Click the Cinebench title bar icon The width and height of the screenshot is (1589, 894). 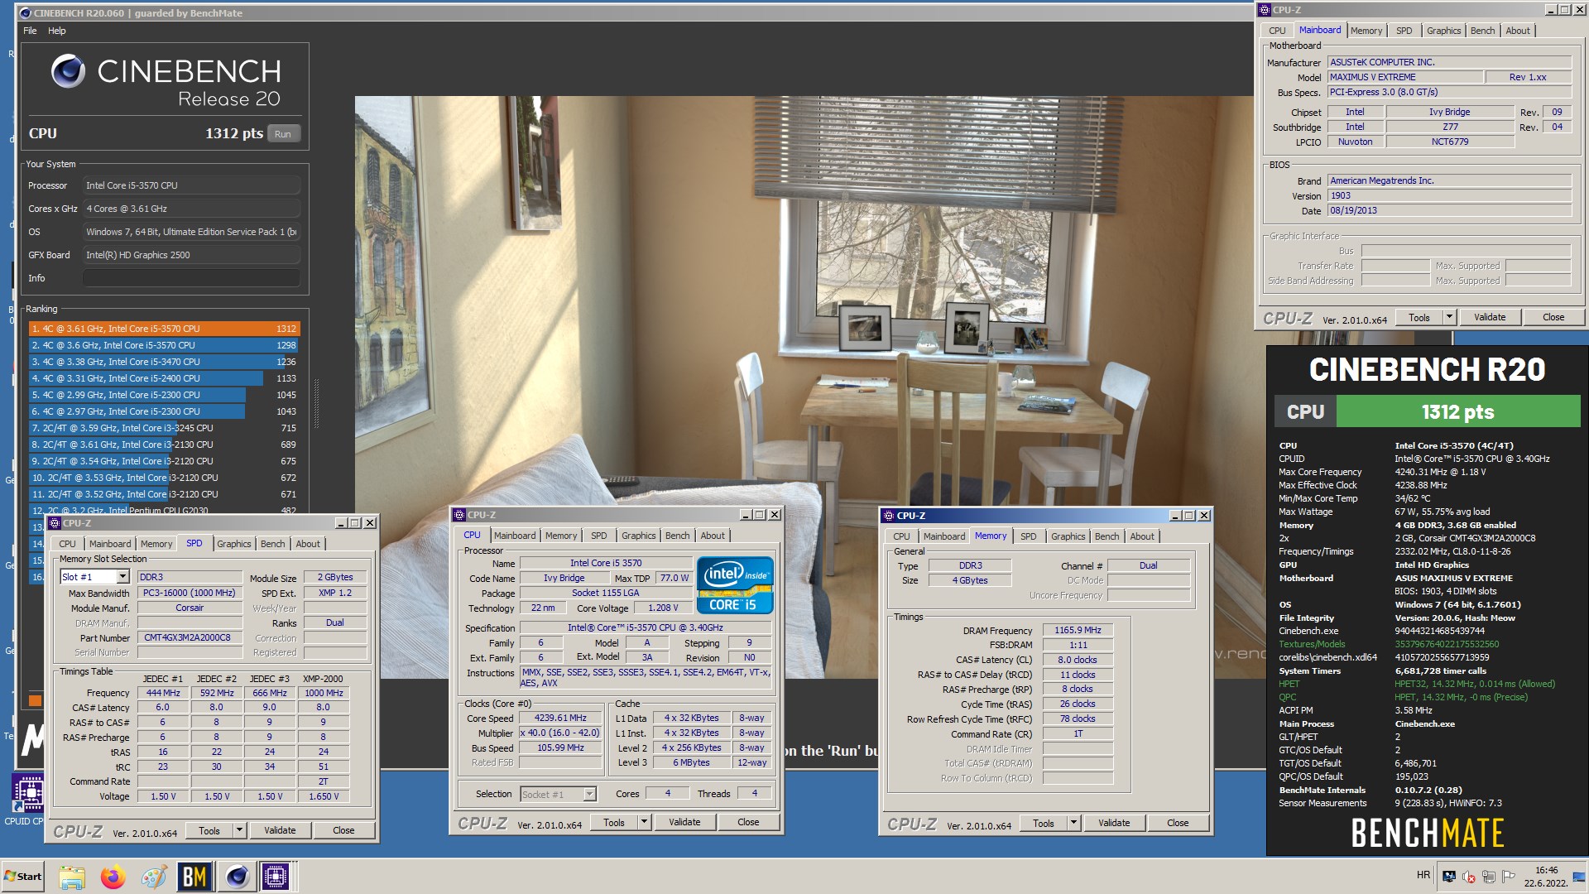25,13
